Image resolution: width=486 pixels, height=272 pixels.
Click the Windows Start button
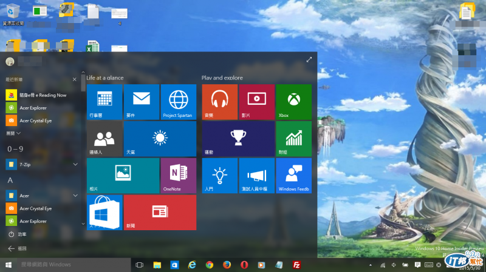point(9,265)
